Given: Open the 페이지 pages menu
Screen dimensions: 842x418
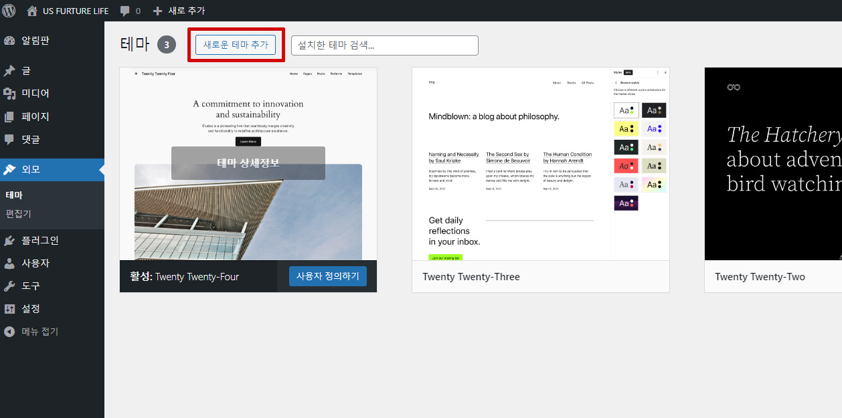Looking at the screenshot, I should [35, 116].
